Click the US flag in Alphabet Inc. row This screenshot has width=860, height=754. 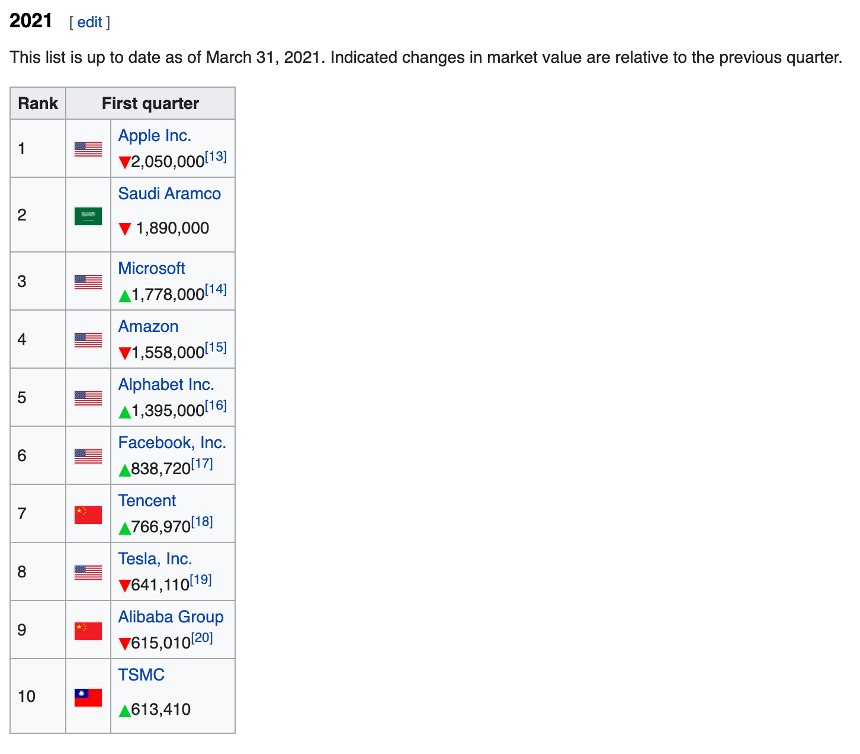click(x=88, y=398)
